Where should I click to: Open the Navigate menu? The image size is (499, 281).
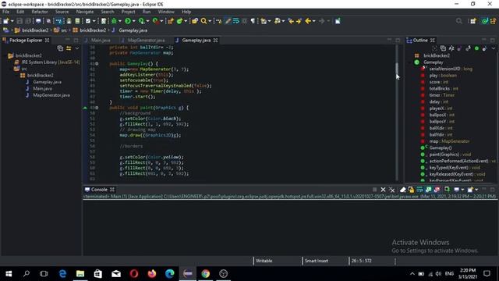85,12
